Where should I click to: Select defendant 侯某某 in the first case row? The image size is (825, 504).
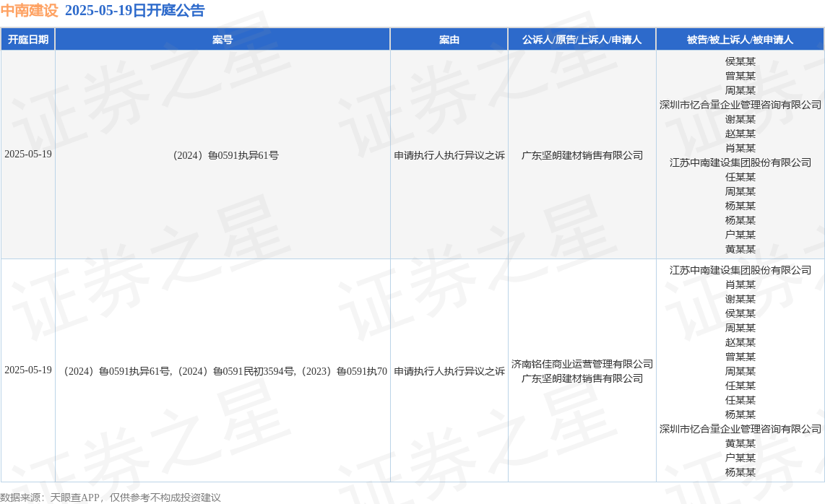point(740,61)
